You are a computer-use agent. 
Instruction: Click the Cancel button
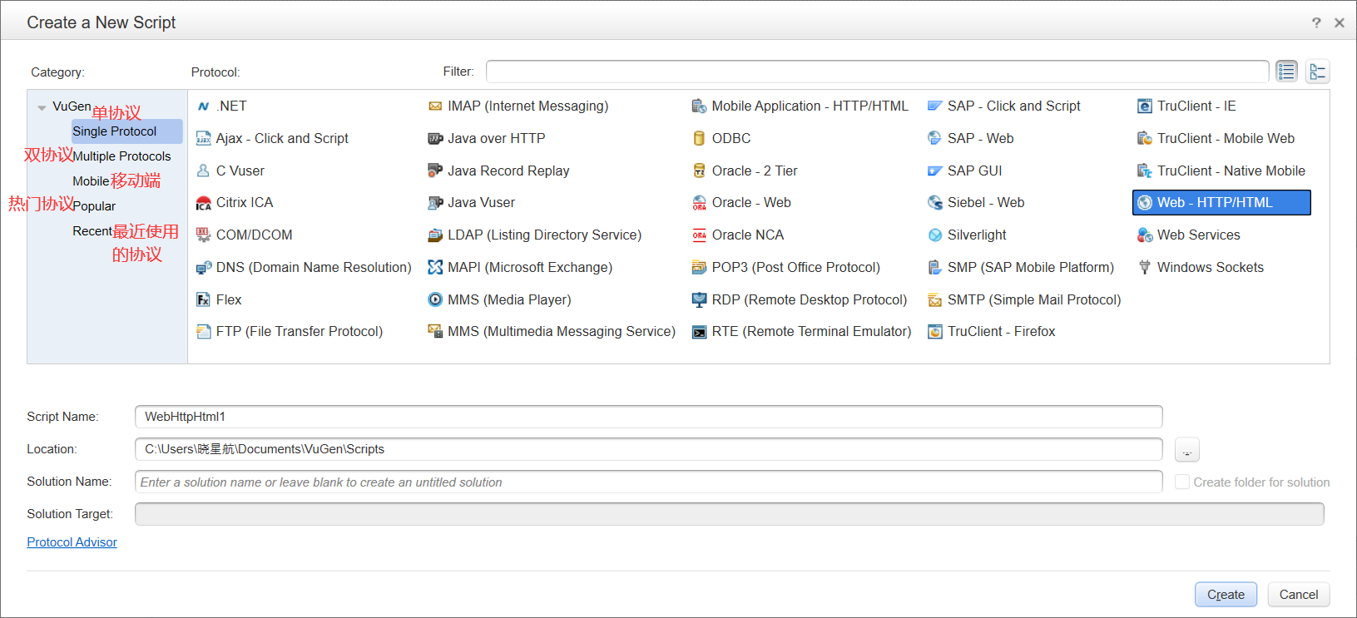pos(1298,595)
